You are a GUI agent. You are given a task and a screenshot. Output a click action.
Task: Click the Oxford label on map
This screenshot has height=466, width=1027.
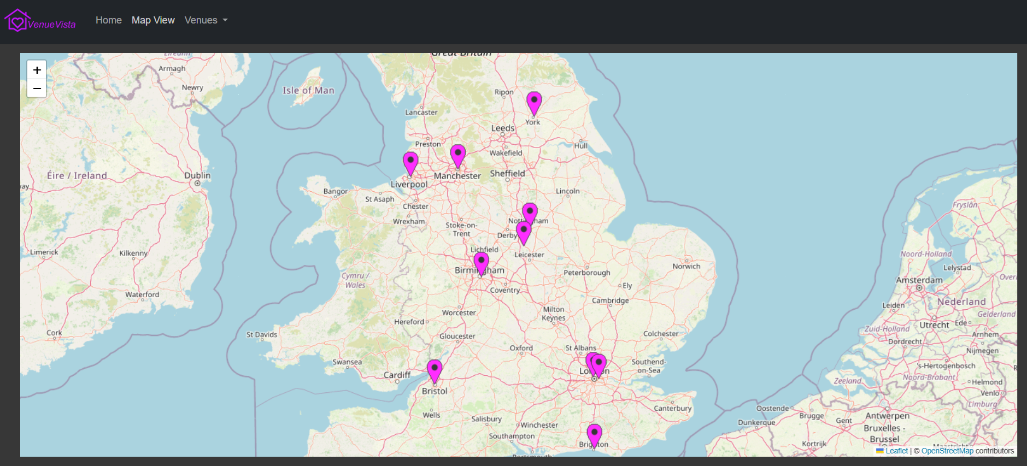pos(521,348)
